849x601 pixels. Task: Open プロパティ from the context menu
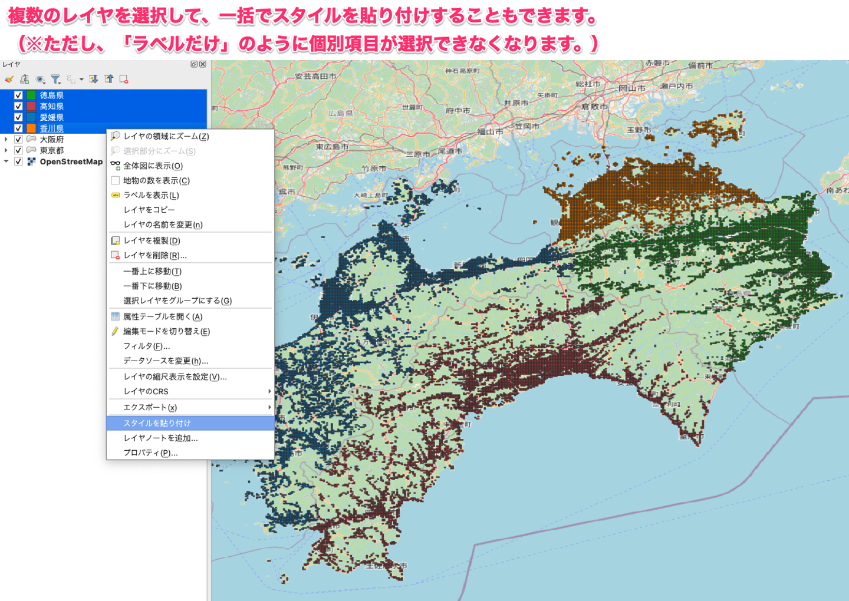coord(190,453)
